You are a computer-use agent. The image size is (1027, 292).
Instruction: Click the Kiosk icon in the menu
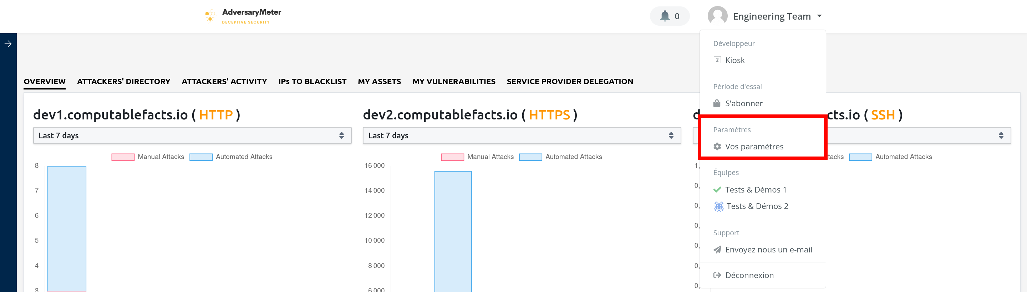pyautogui.click(x=717, y=60)
